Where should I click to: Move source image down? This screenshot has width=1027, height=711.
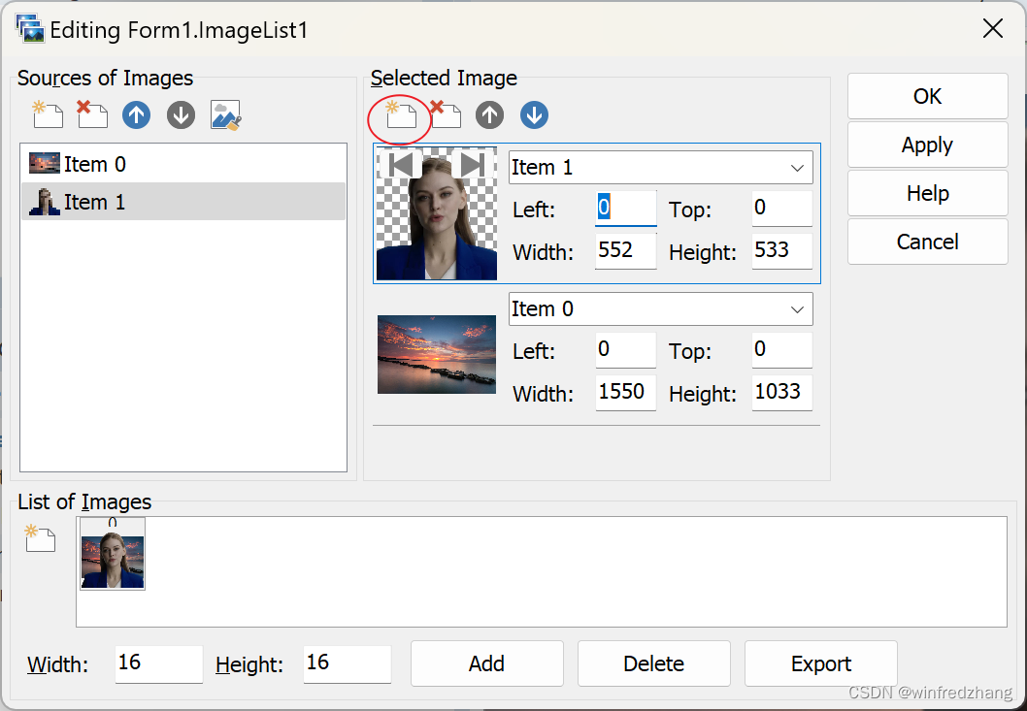click(181, 115)
